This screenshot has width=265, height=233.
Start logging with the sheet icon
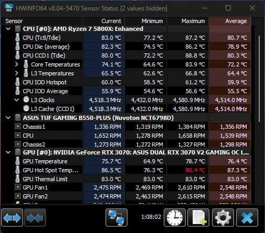click(x=198, y=217)
